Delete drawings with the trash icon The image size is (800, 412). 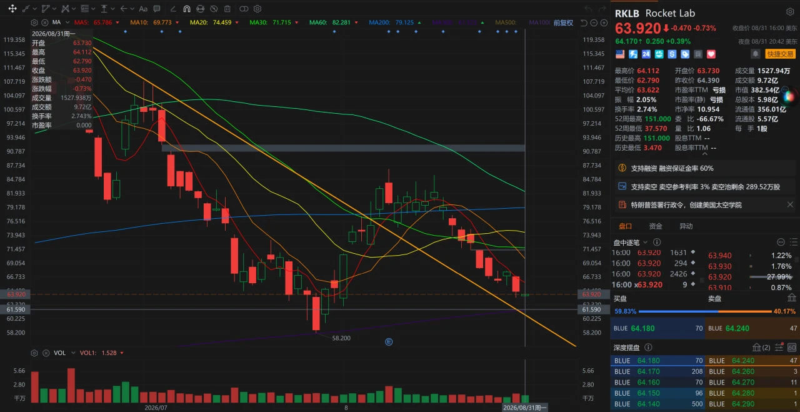(x=227, y=9)
